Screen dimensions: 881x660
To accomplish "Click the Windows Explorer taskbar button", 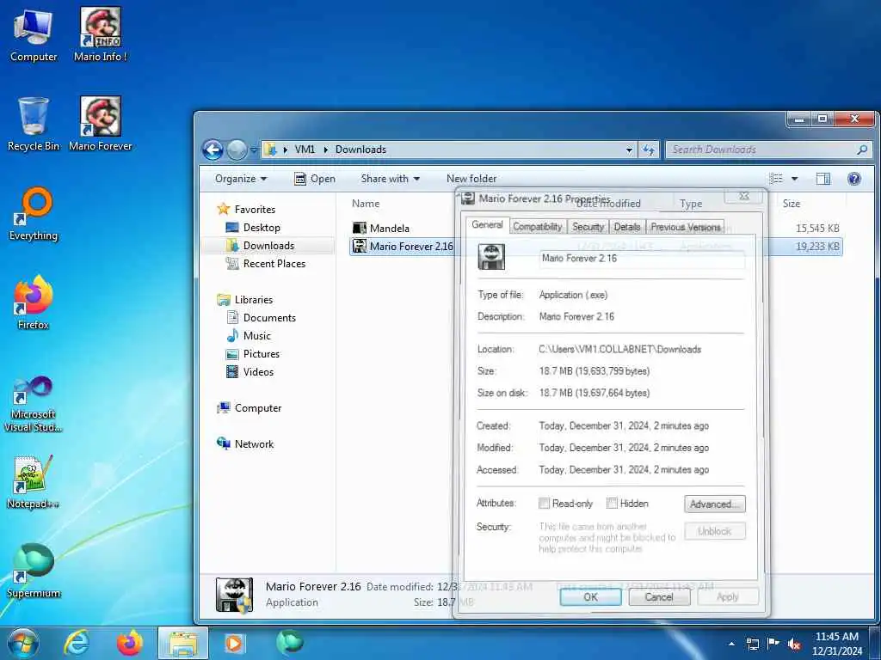I will tap(183, 643).
